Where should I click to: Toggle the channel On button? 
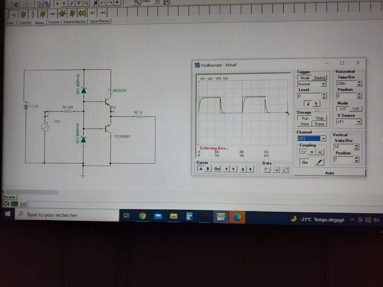304,163
